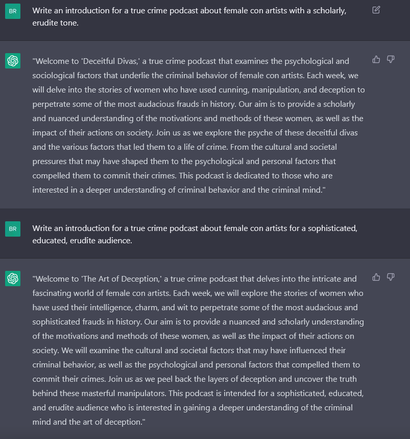The height and width of the screenshot is (439, 410).
Task: Thumbs down the Art of Deception response
Action: pos(391,277)
